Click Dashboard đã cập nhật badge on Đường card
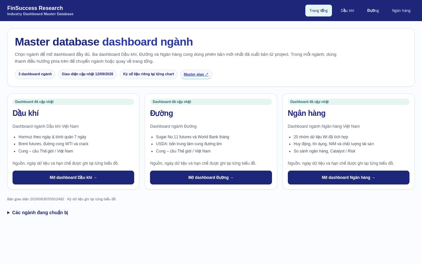422x264 pixels. pyautogui.click(x=211, y=102)
